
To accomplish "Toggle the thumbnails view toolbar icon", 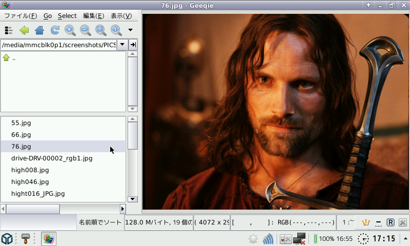I will 9,30.
